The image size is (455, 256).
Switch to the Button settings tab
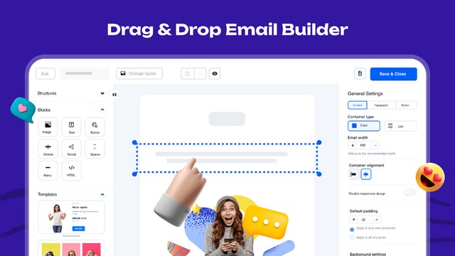click(406, 105)
